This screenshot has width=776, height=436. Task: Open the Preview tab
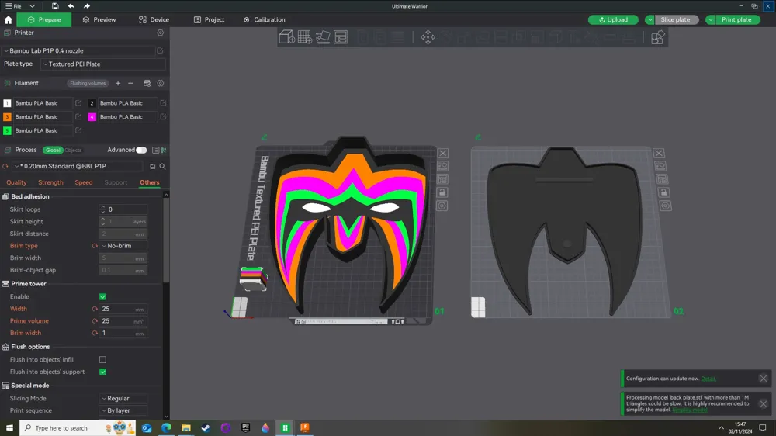pos(99,20)
